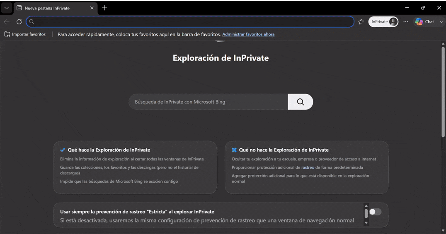The height and width of the screenshot is (234, 446).
Task: Click the search icon in address bar
Action: click(32, 21)
